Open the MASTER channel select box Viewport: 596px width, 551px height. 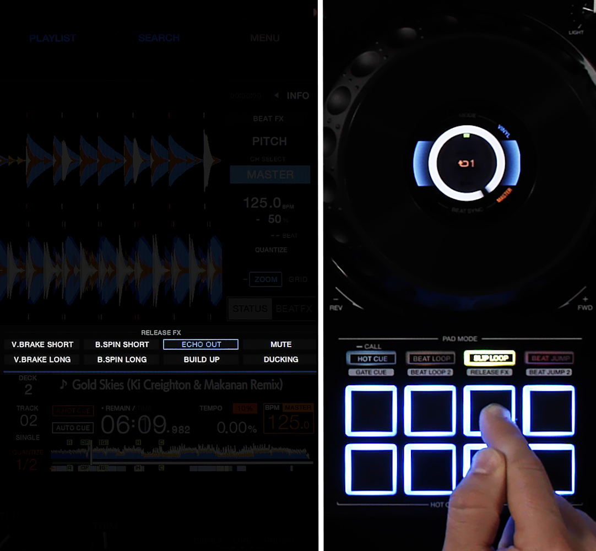[270, 175]
